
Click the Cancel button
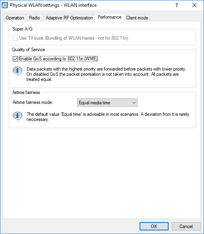tap(186, 226)
